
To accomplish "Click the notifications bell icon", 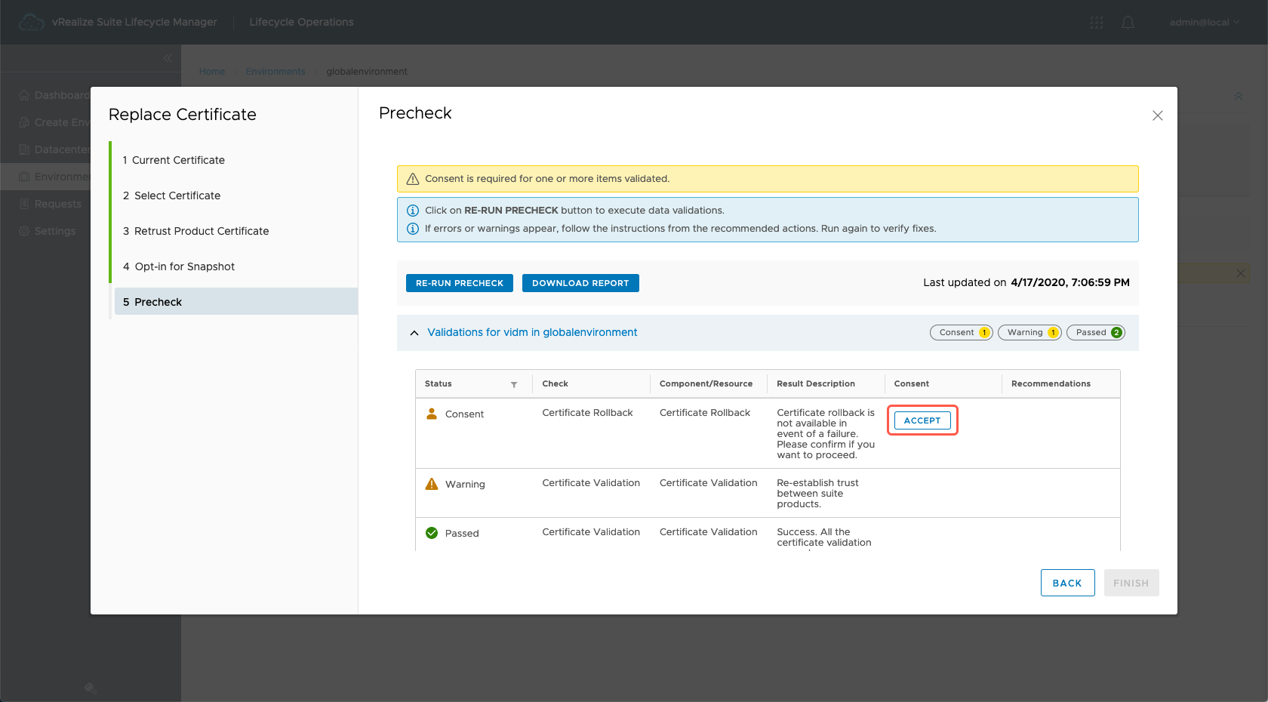I will click(x=1128, y=23).
